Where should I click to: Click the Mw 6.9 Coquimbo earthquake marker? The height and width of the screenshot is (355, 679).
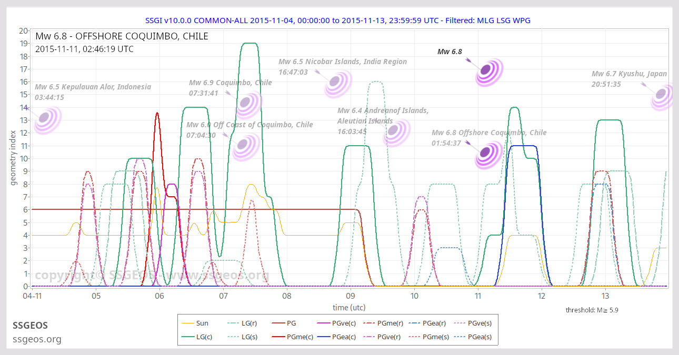pos(248,104)
